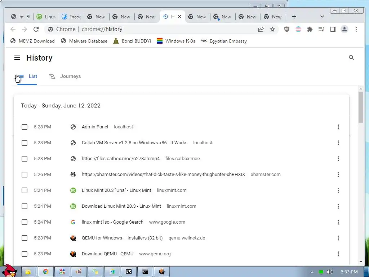This screenshot has width=369, height=277.
Task: Open Collab VM Server v1.2.8 history link
Action: tap(134, 143)
